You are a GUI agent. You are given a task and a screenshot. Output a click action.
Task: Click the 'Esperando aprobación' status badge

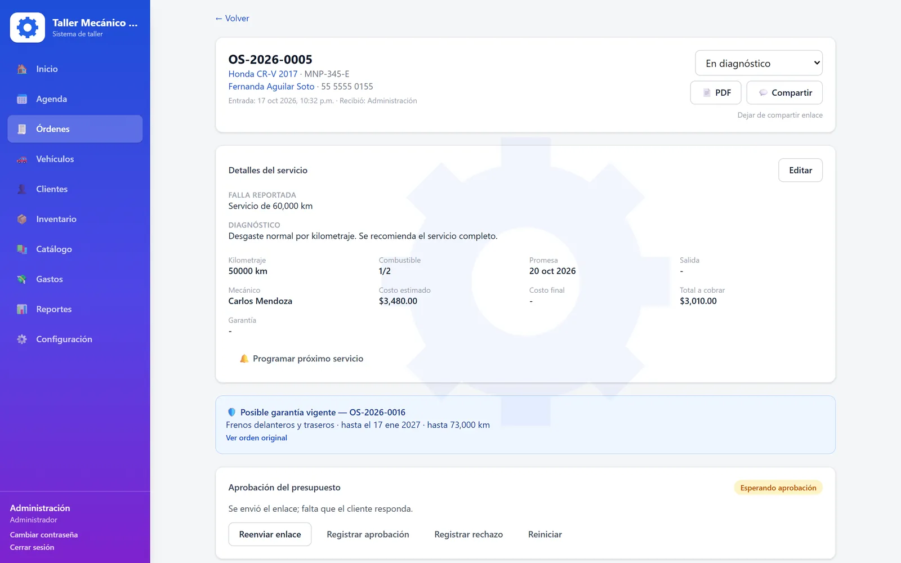point(778,488)
